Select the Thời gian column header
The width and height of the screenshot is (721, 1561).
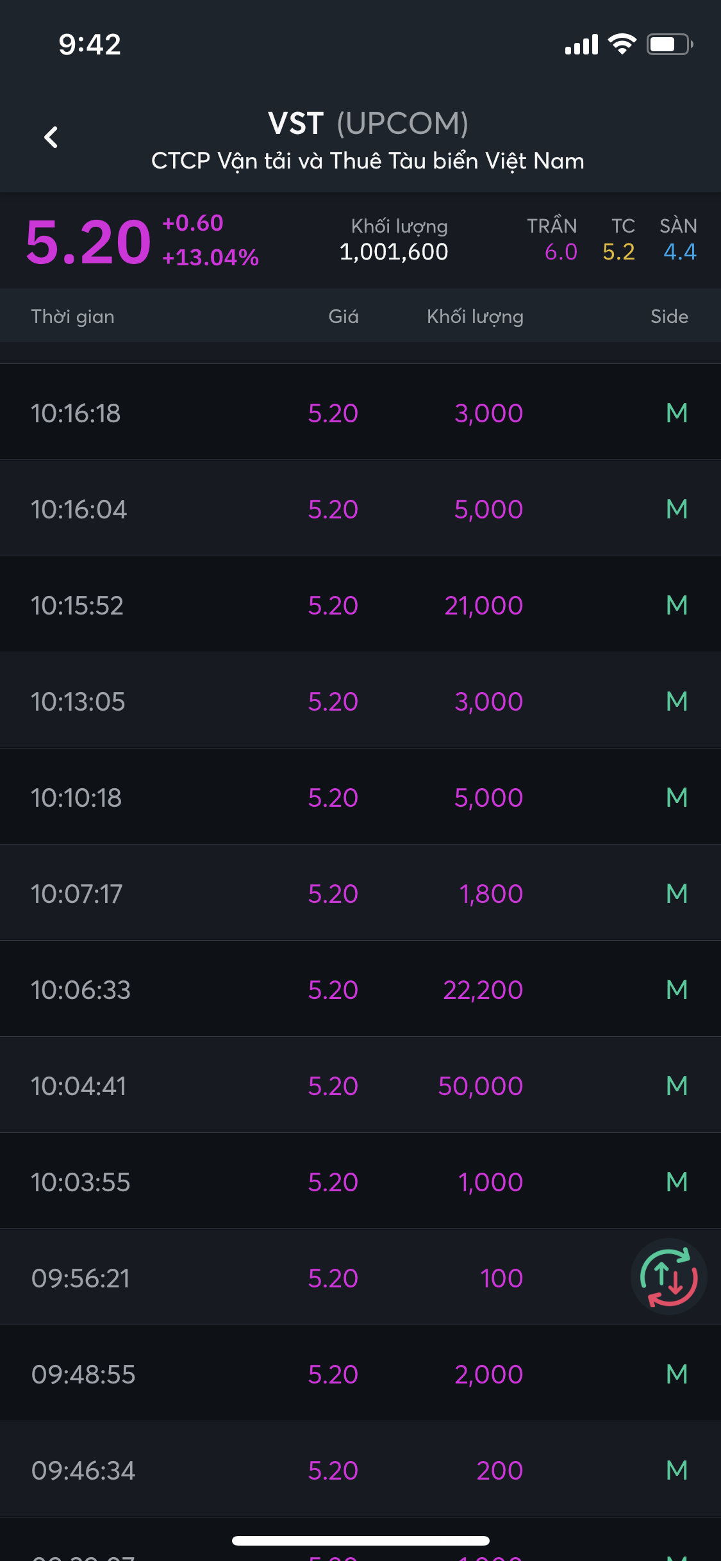point(72,317)
